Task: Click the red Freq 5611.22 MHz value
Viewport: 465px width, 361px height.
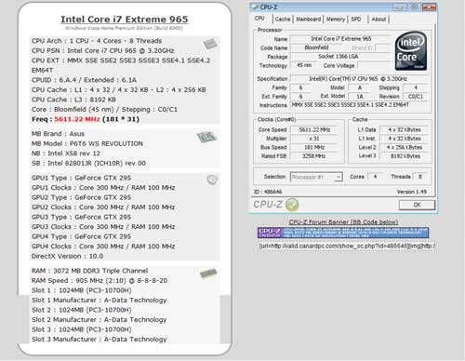Action: 77,119
